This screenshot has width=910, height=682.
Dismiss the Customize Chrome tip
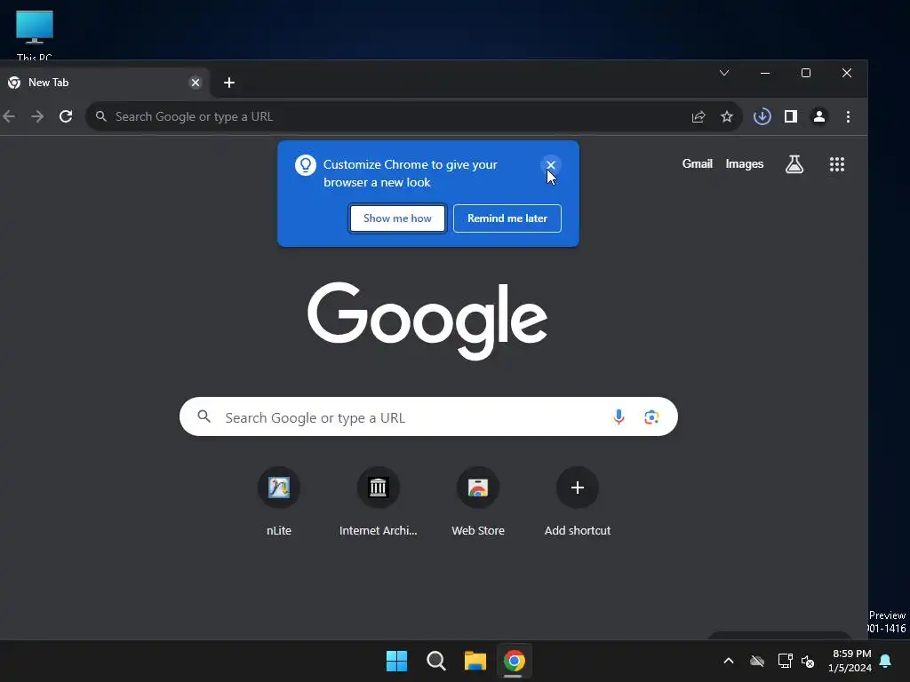[x=551, y=164]
